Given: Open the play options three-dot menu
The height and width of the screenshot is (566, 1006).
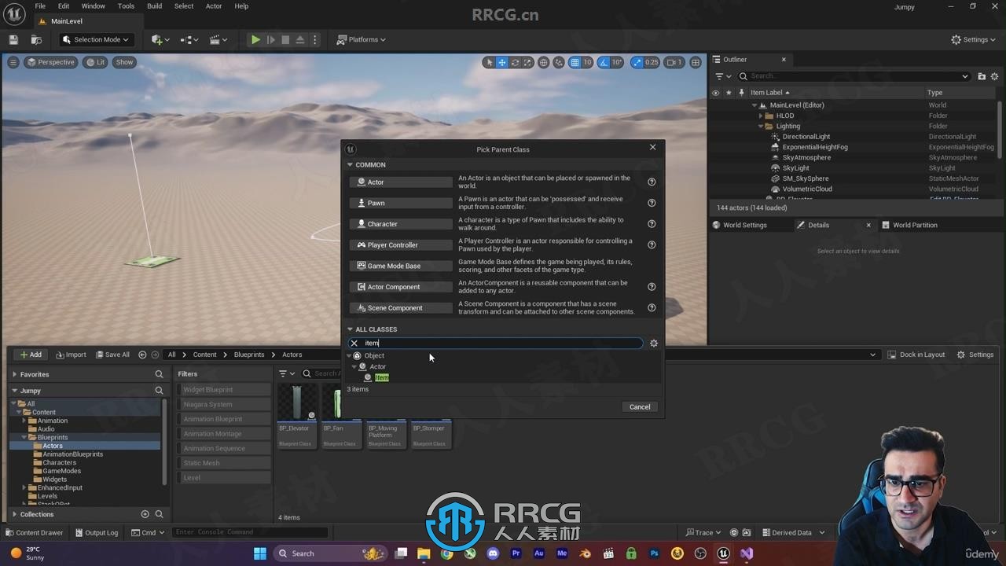Looking at the screenshot, I should [x=315, y=39].
